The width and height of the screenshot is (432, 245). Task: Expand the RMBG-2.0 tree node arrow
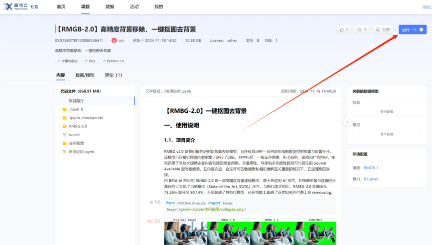[60, 126]
